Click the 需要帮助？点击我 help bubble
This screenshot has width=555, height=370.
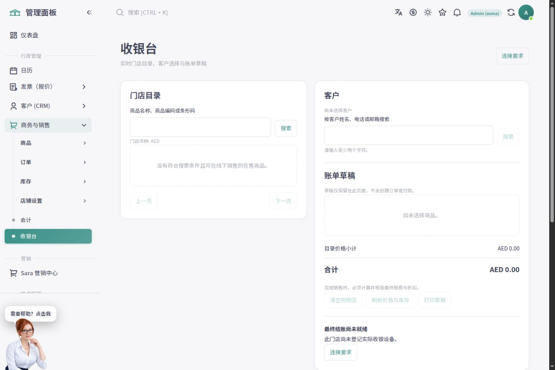click(30, 314)
